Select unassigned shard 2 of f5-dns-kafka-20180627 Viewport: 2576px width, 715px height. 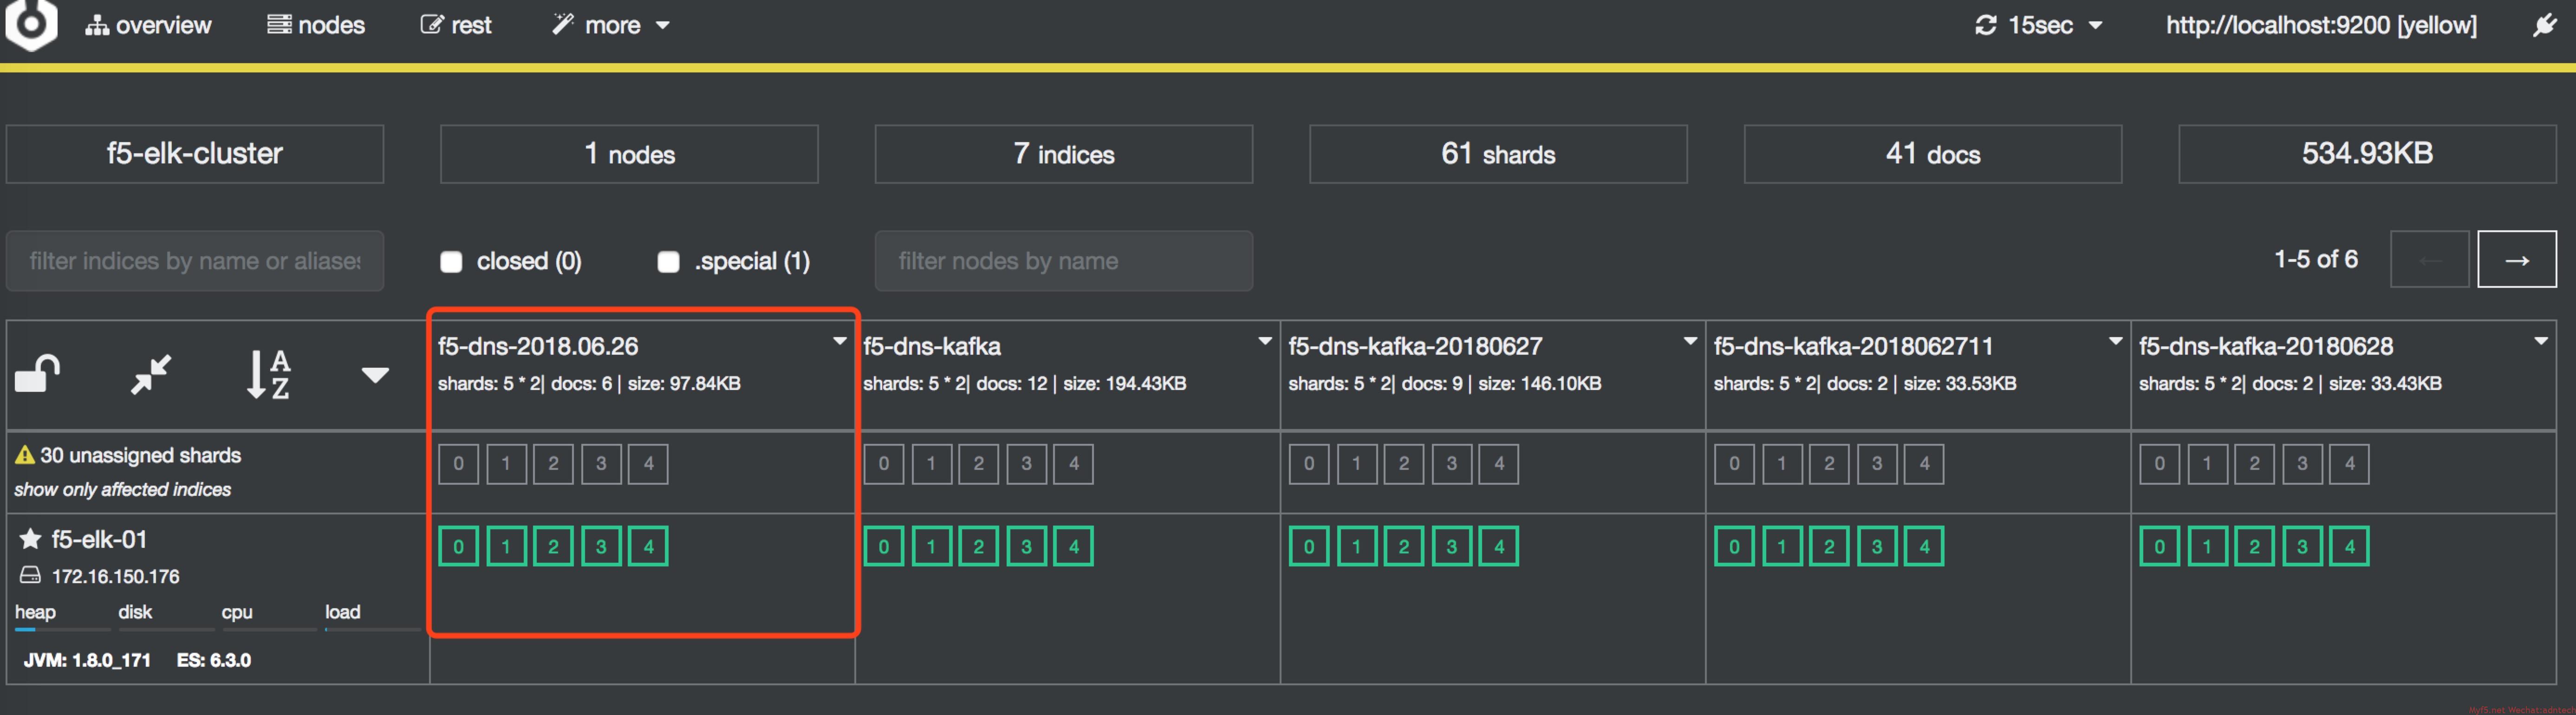pos(1404,464)
